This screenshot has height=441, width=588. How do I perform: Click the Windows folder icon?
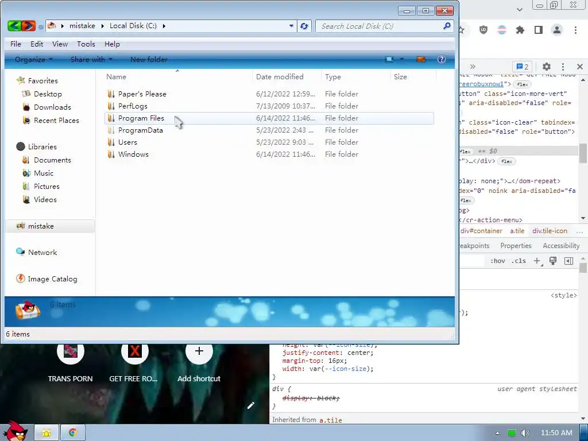coord(111,154)
